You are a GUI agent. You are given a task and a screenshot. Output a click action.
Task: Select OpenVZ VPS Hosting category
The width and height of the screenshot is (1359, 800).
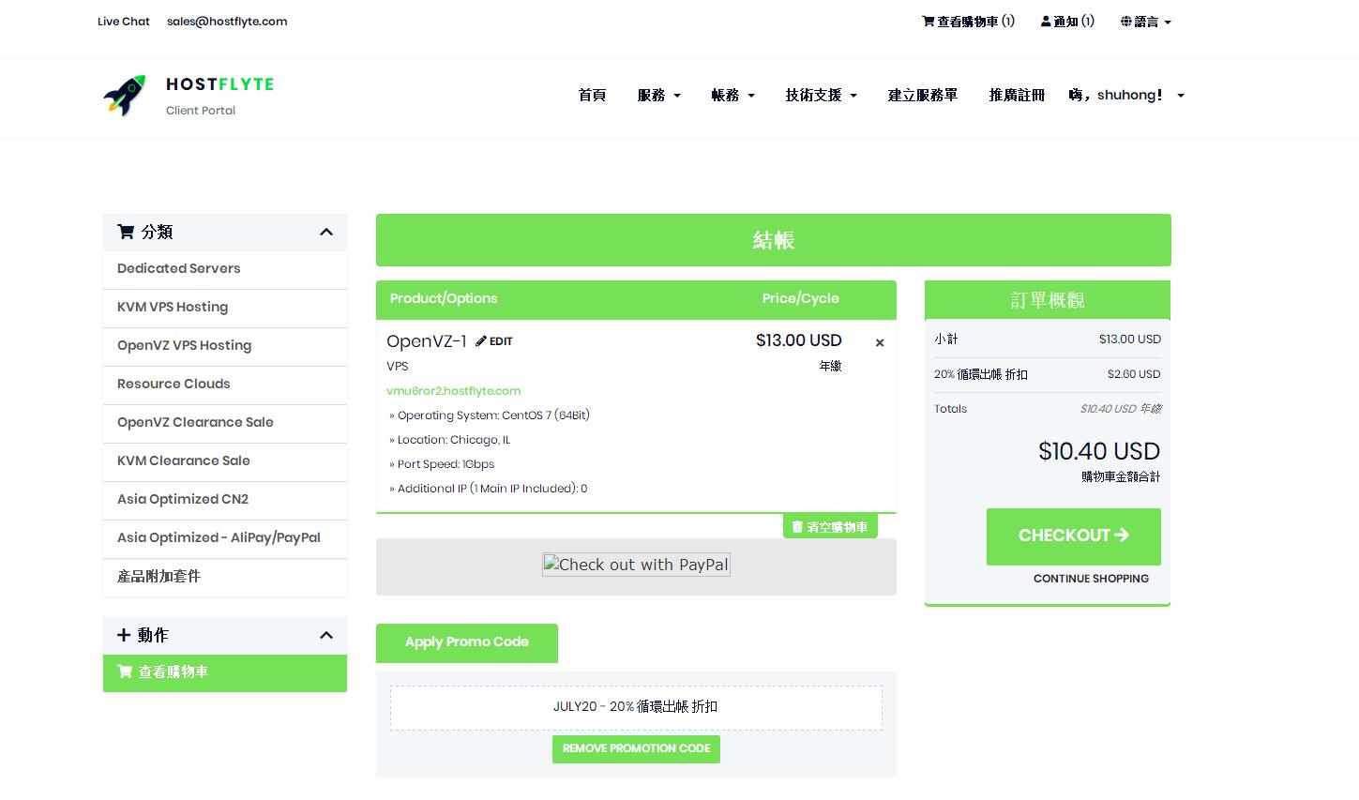[225, 346]
